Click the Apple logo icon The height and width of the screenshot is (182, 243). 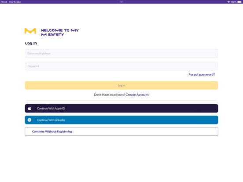pos(29,109)
